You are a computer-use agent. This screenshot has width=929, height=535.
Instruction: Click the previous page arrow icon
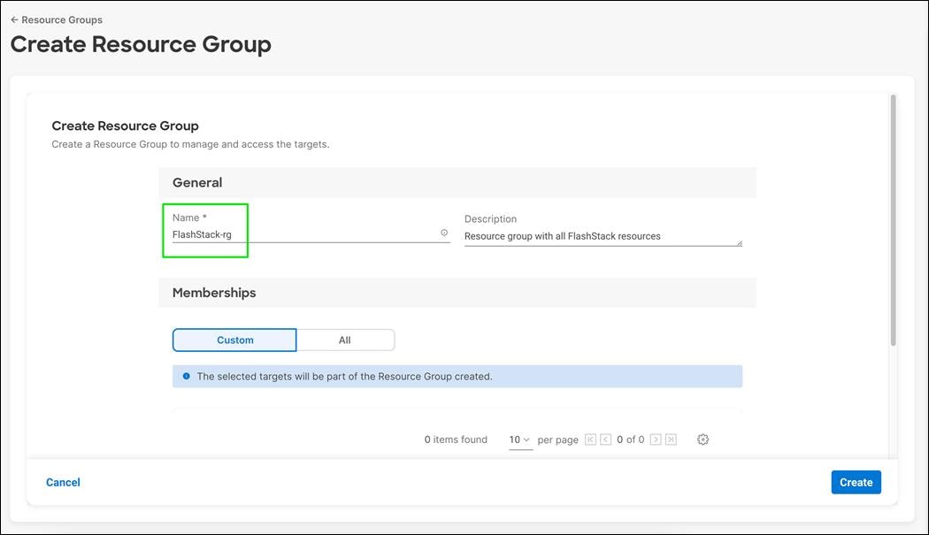[x=605, y=439]
